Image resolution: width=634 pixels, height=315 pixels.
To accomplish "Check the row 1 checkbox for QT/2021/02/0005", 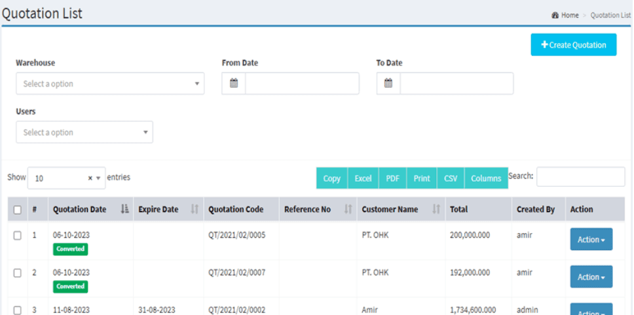I will 18,236.
